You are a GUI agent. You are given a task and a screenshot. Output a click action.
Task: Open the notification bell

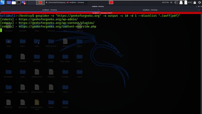181,2
